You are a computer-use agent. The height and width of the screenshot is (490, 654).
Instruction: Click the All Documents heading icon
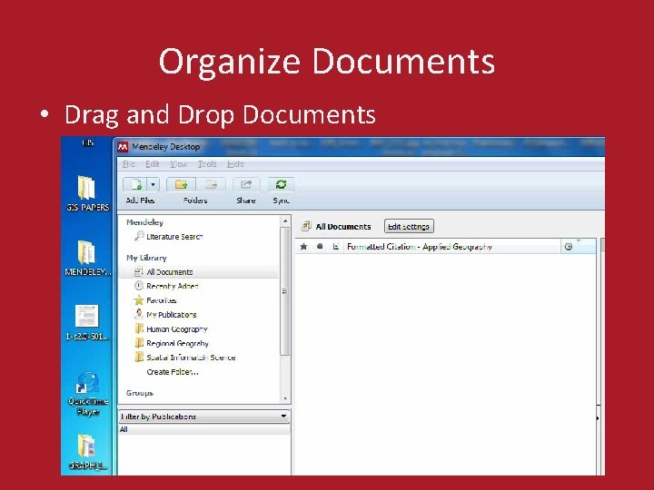[306, 226]
